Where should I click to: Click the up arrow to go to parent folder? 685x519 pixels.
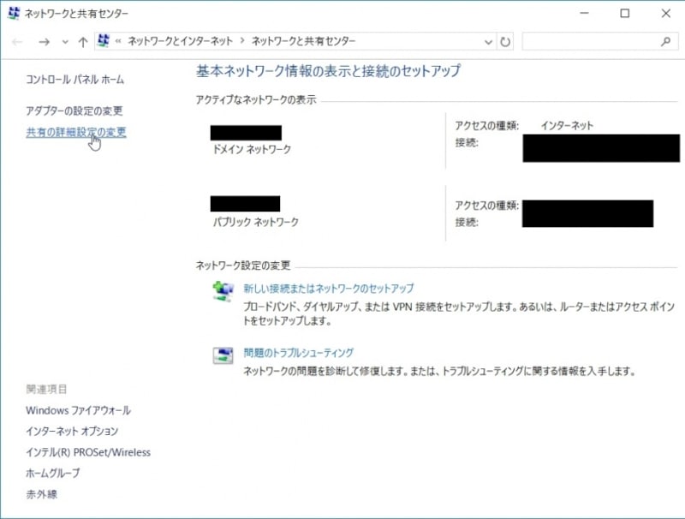[x=82, y=40]
